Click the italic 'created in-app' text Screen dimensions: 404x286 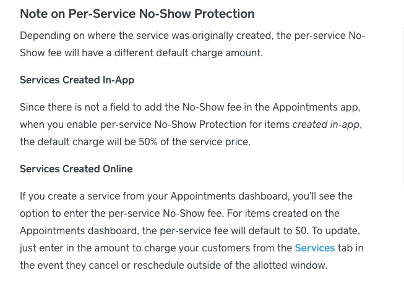point(325,125)
